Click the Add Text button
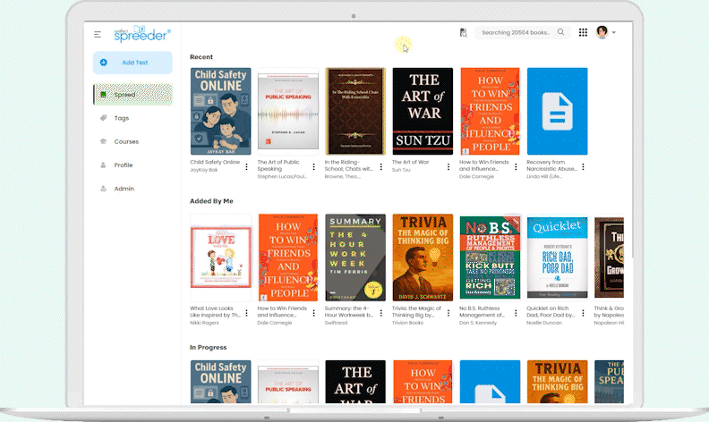Image resolution: width=709 pixels, height=422 pixels. pyautogui.click(x=132, y=63)
